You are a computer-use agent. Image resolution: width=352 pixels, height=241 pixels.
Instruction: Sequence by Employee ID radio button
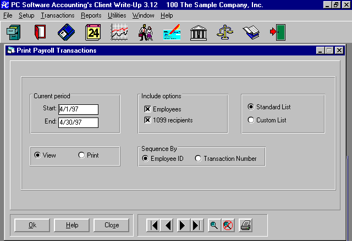(x=145, y=159)
